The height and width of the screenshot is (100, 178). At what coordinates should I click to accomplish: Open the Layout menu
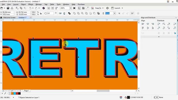point(16,4)
